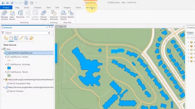The image size is (195, 109).
Task: Pin the Contents pane with auto-hide
Action: click(49, 27)
